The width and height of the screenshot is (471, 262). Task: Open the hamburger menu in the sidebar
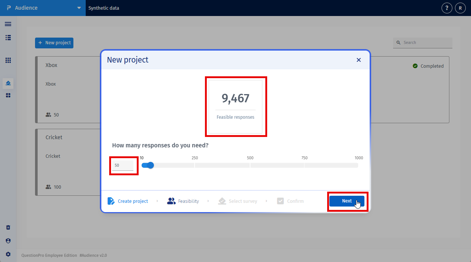tap(8, 24)
